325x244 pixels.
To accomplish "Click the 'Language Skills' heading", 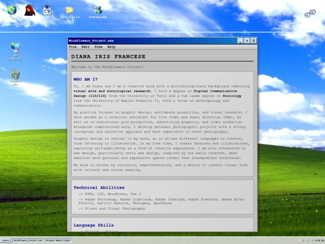I will pos(93,225).
